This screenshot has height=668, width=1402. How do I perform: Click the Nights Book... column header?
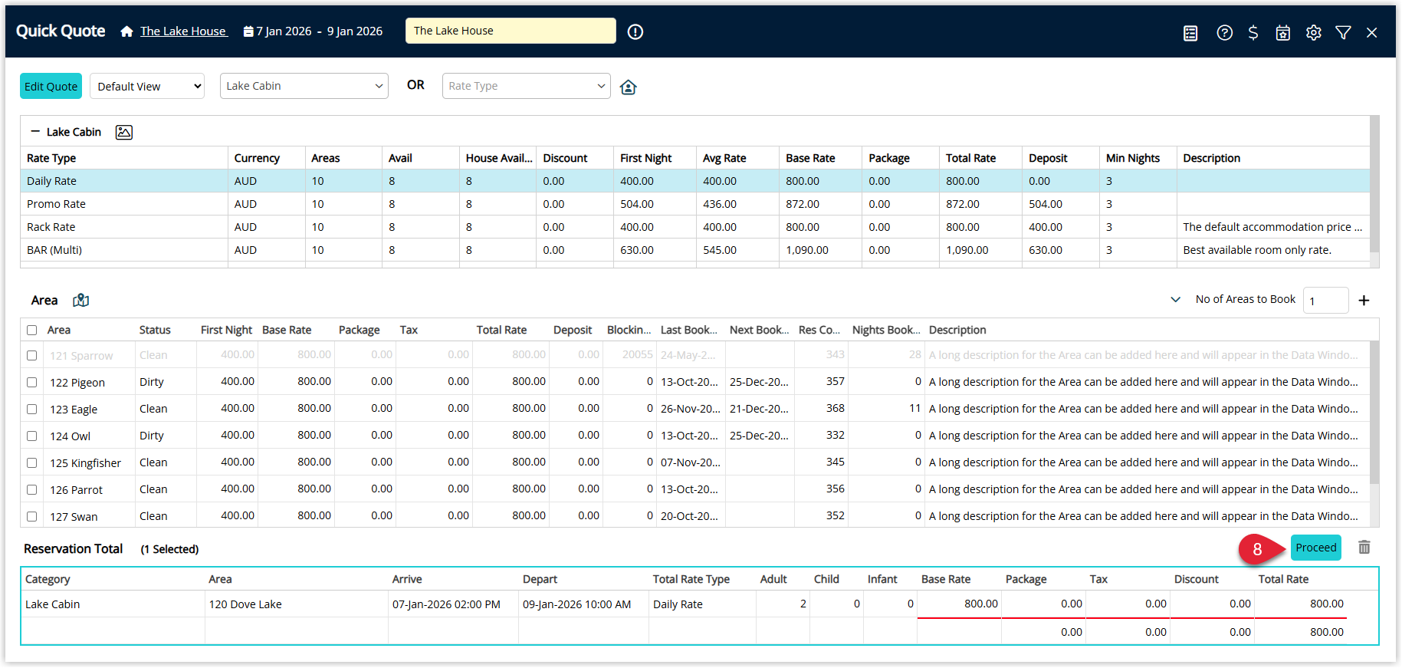pyautogui.click(x=886, y=330)
